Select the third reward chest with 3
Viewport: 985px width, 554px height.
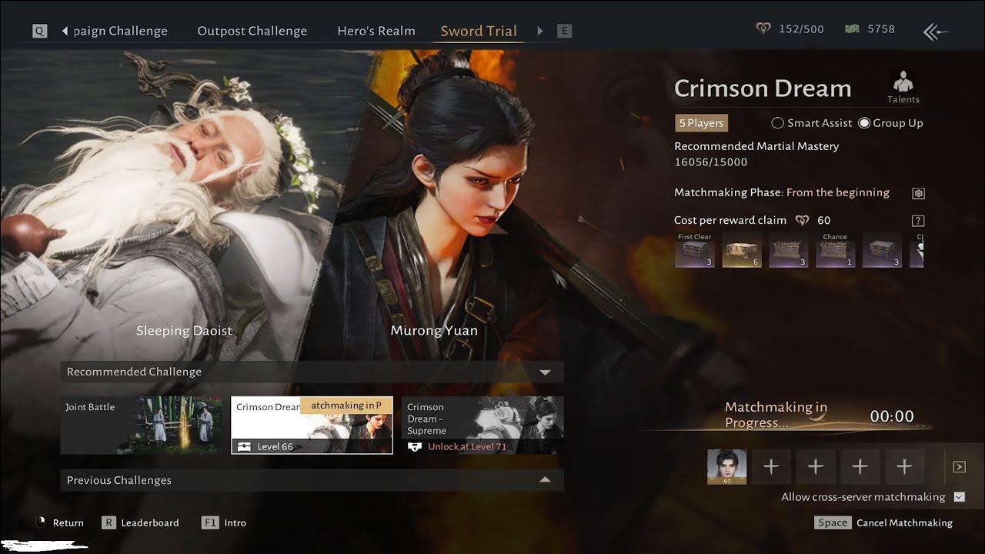789,251
